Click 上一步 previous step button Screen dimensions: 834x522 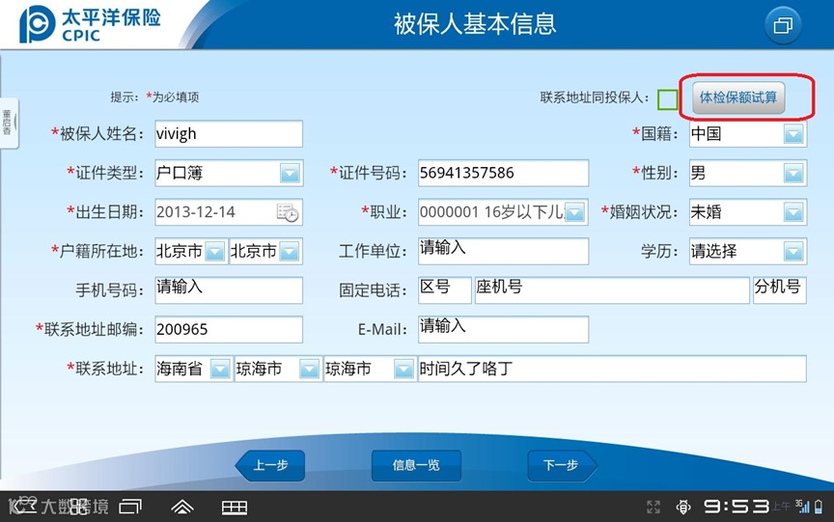click(270, 465)
